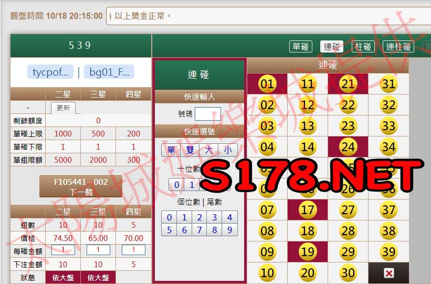The width and height of the screenshot is (431, 284).
Task: Pick ones digit 0 tail button
Action: (x=170, y=217)
